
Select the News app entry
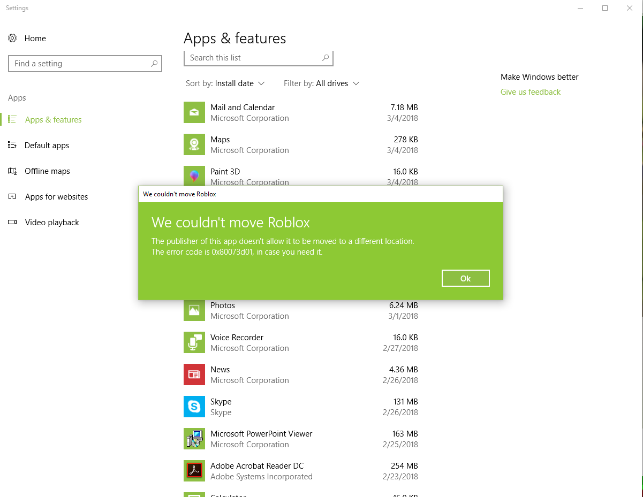(301, 374)
